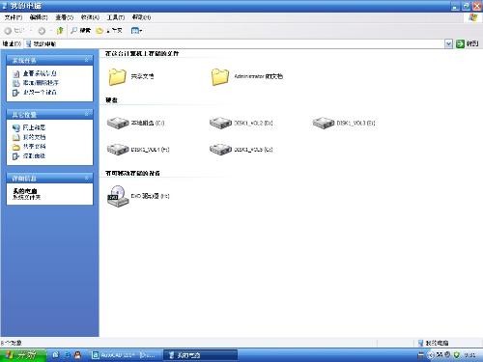Collapse the 详细信息 panel

86,178
